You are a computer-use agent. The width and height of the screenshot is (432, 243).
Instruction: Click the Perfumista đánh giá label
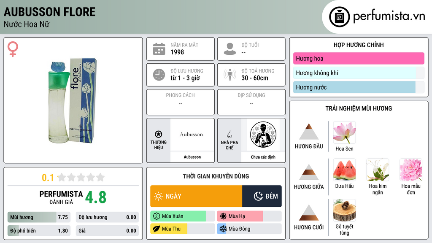click(x=61, y=197)
